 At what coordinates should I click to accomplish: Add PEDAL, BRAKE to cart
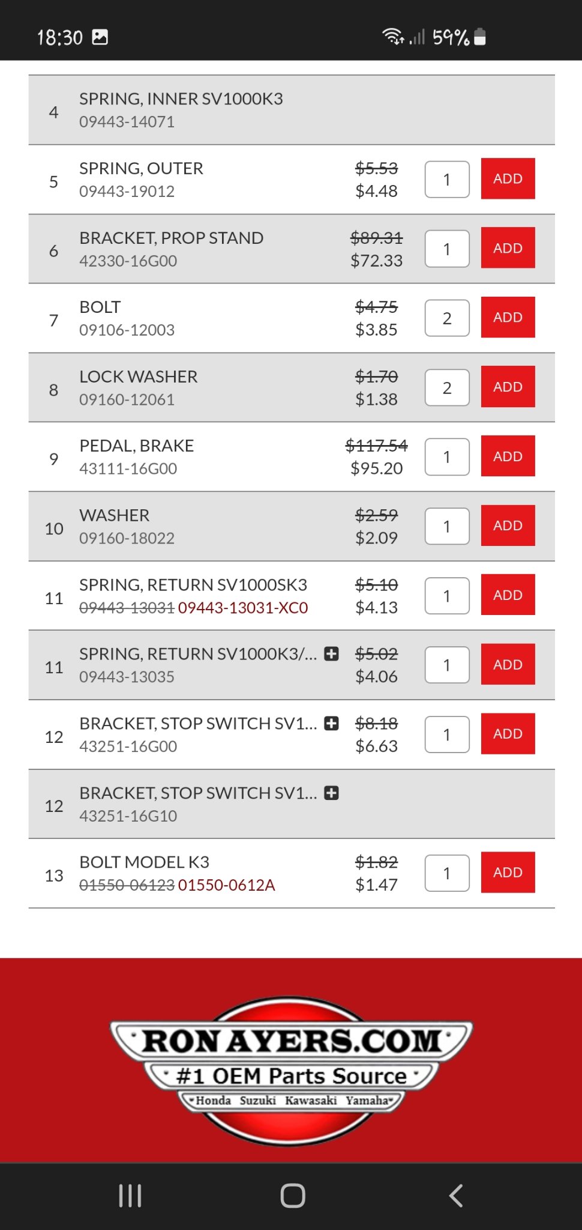click(x=508, y=456)
